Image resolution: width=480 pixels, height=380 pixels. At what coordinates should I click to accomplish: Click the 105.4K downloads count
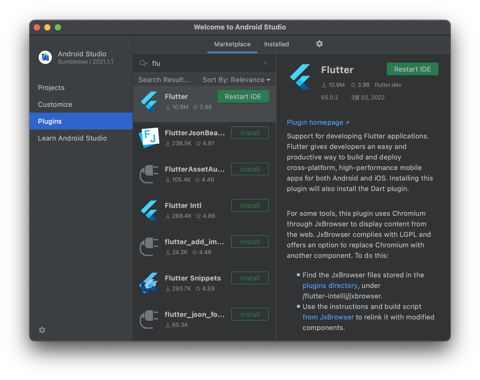178,179
